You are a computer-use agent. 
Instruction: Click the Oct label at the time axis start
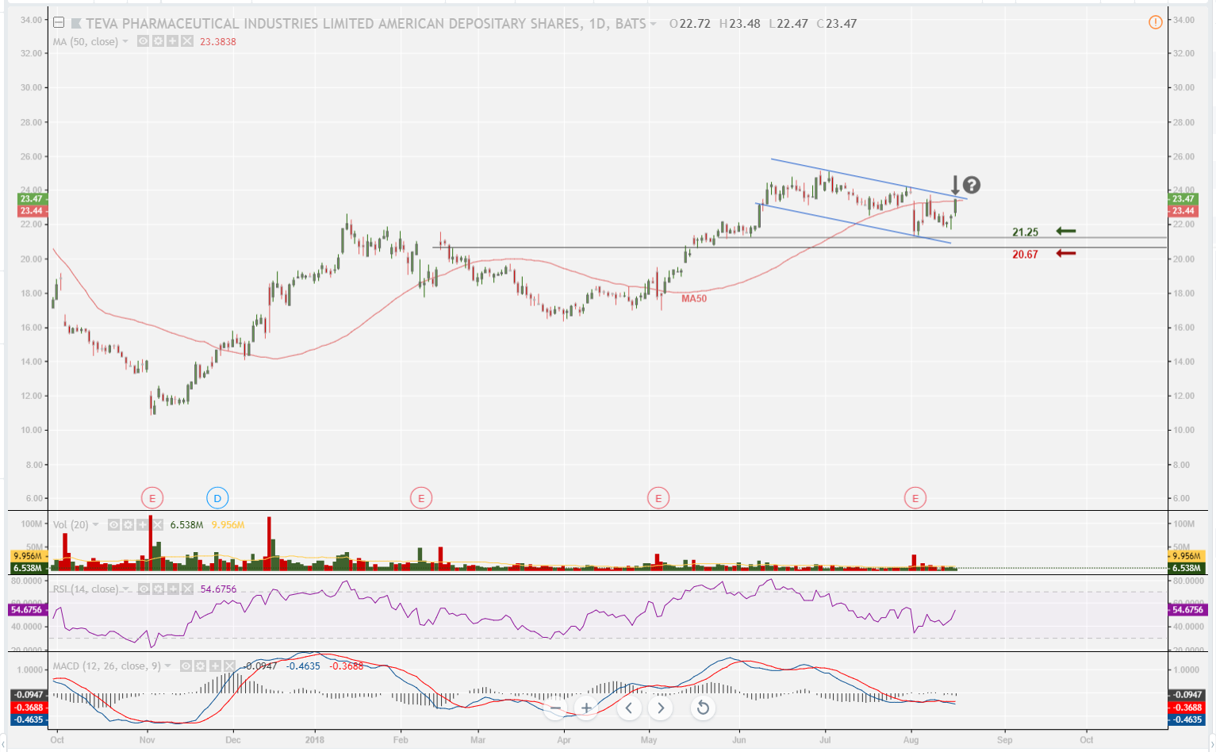[x=57, y=739]
